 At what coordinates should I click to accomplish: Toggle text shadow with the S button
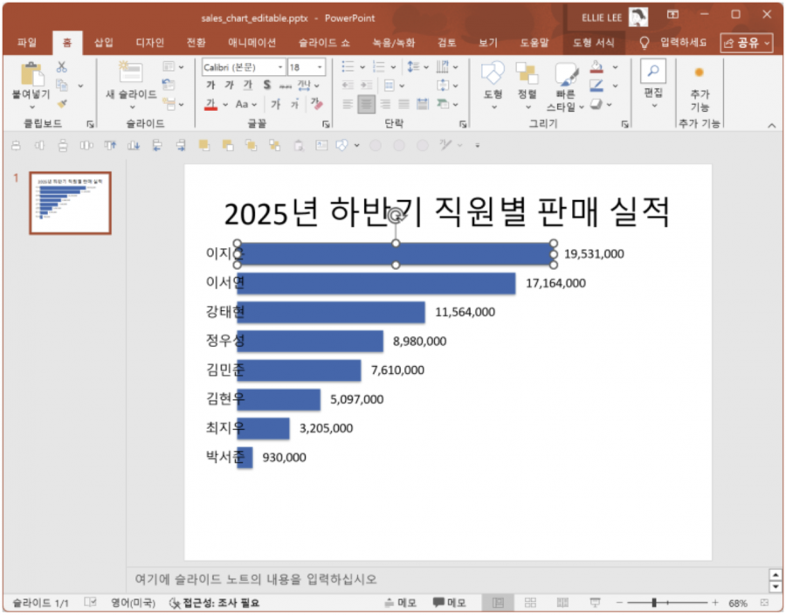tap(266, 85)
